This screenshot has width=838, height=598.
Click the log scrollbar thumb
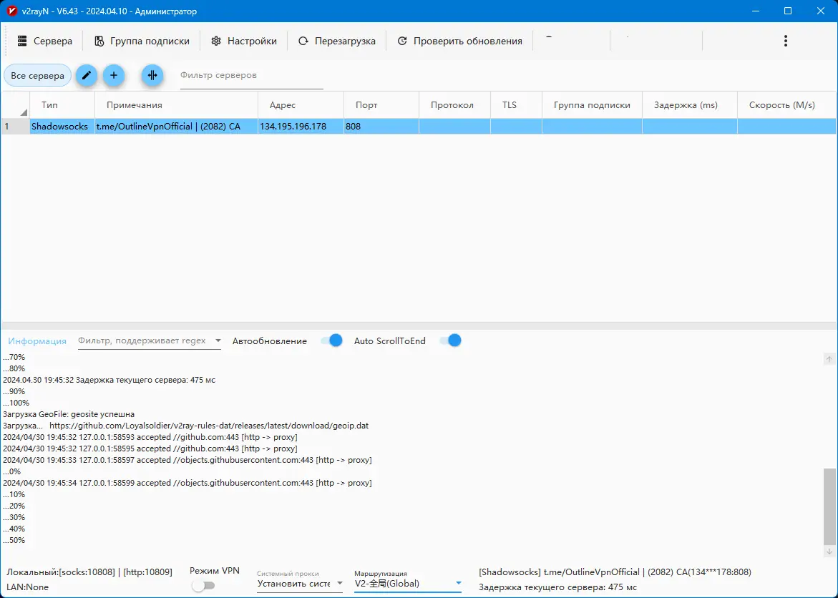tap(829, 506)
